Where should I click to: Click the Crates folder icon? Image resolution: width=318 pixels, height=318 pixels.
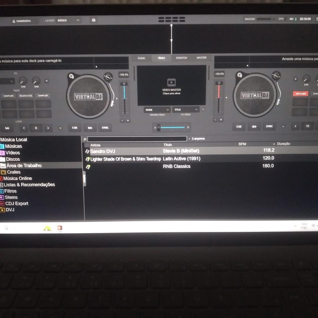click(3, 172)
